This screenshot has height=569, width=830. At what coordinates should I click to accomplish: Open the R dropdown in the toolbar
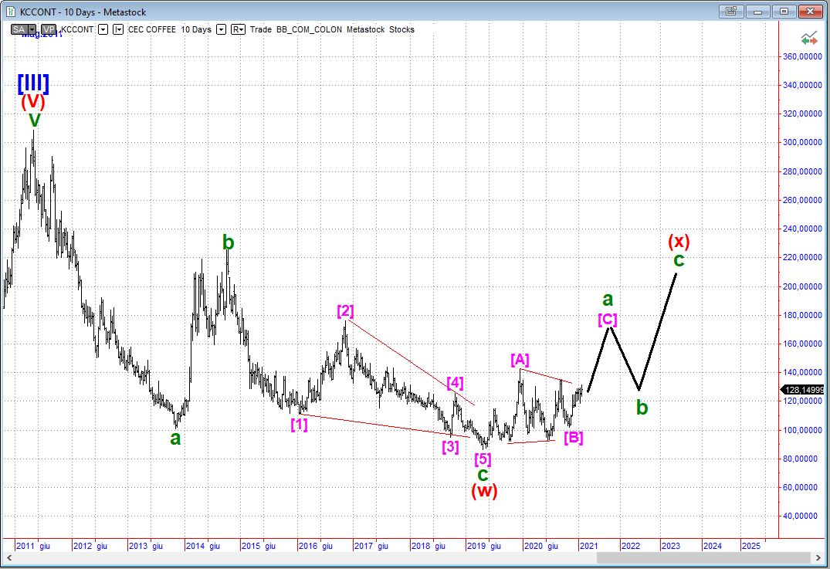239,29
